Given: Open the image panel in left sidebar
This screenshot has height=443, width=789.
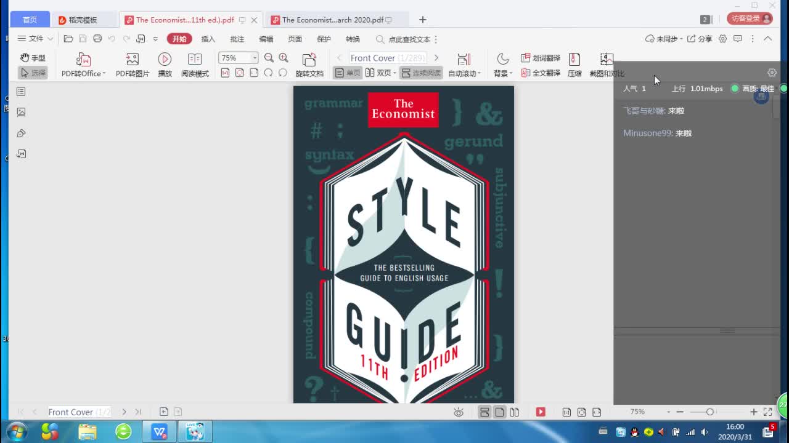Looking at the screenshot, I should point(21,112).
